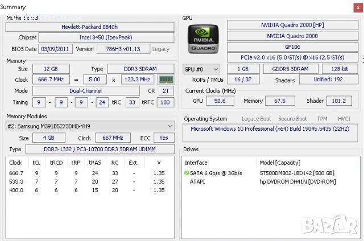Click the Legacy Boot indicator

pyautogui.click(x=257, y=119)
